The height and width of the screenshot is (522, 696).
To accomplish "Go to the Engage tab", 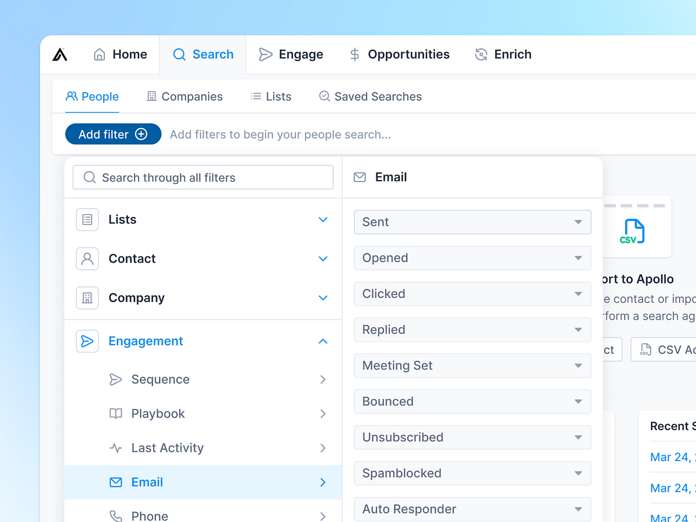I will click(291, 55).
